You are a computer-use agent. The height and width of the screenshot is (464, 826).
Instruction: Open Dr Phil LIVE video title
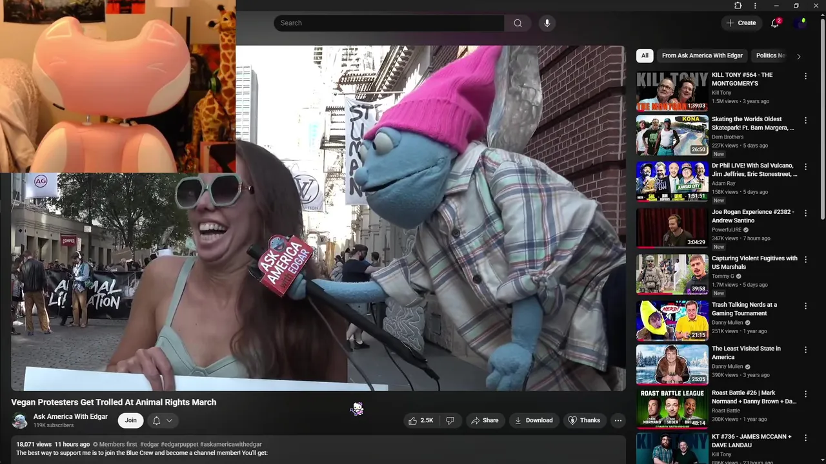(x=754, y=169)
